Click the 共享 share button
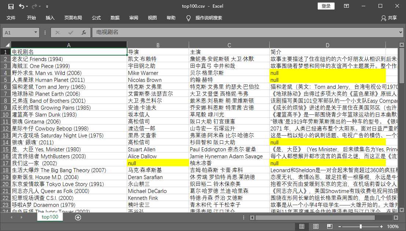406x231 pixels. pos(389,18)
